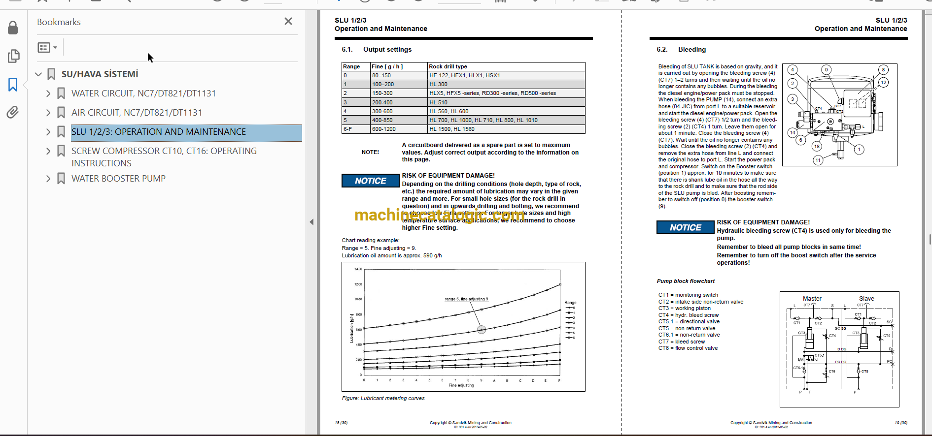Click 'CT4 = hydr. bleed screw' legend line
The width and height of the screenshot is (932, 436).
point(689,315)
